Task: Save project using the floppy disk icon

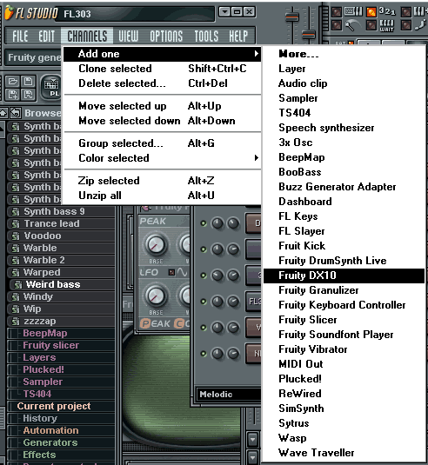Action: pyautogui.click(x=28, y=81)
